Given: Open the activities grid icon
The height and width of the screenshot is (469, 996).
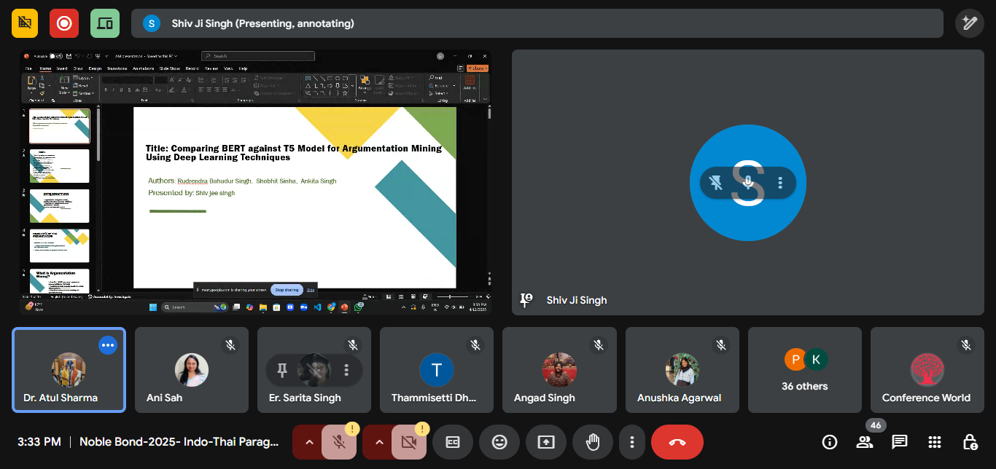Looking at the screenshot, I should coord(934,442).
